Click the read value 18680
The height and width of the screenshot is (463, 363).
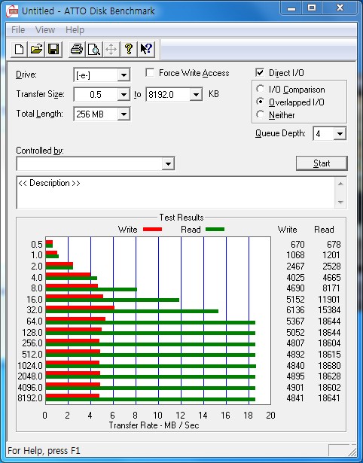(x=329, y=366)
